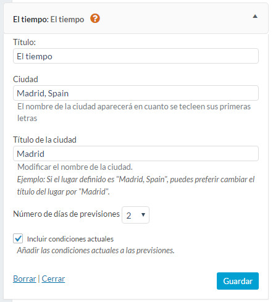Click the Borrar link to delete the widget
Screen dimensions: 273x302
[x=25, y=279]
